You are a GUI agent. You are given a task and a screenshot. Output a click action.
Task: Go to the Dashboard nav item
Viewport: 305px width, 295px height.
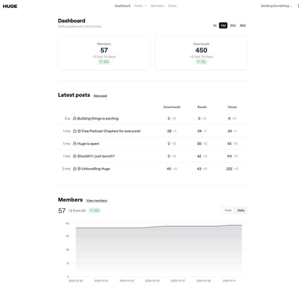[122, 6]
